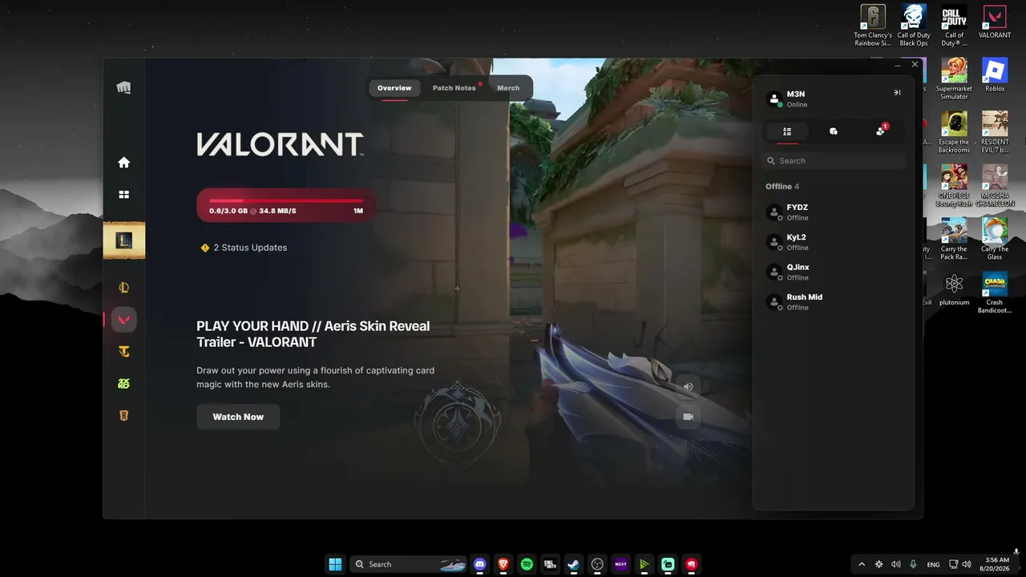Screen dimensions: 1026x577
Task: Open the 2 Status Updates notice
Action: [x=244, y=248]
